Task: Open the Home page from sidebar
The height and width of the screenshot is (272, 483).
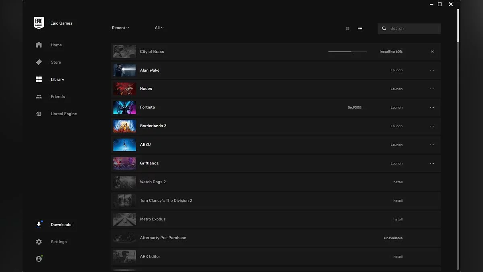Action: pos(56,45)
